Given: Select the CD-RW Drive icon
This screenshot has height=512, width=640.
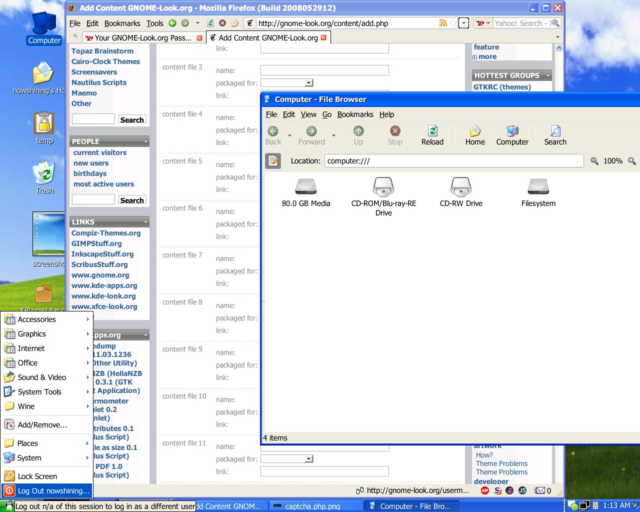Looking at the screenshot, I should click(x=461, y=192).
